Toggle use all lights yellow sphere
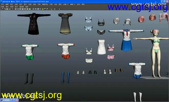This screenshot has height=102, width=169. click(x=43, y=9)
